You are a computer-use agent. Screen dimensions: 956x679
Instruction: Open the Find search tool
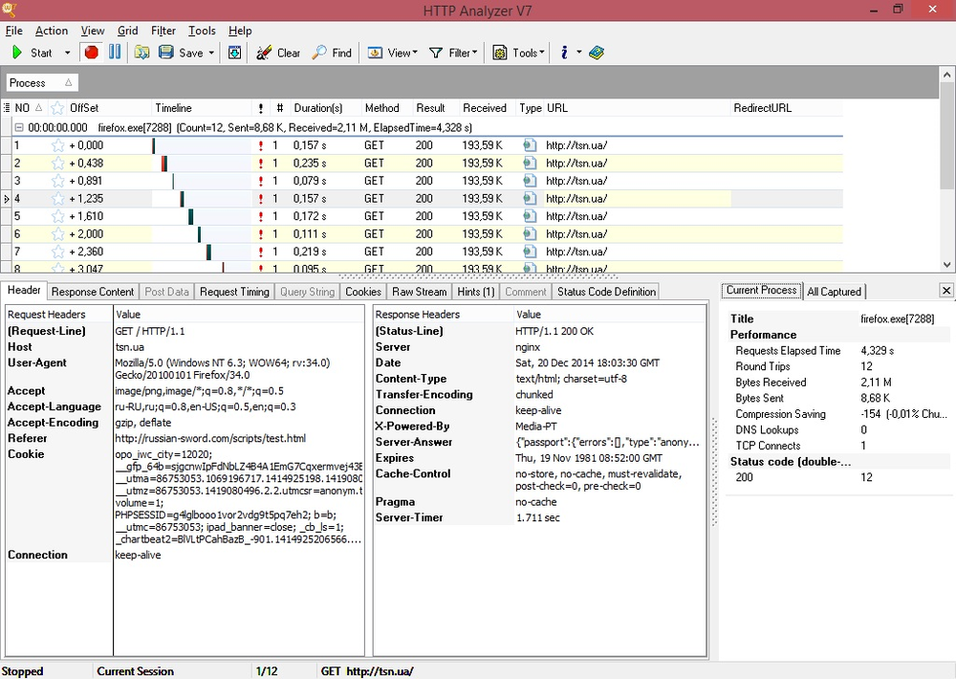[332, 53]
